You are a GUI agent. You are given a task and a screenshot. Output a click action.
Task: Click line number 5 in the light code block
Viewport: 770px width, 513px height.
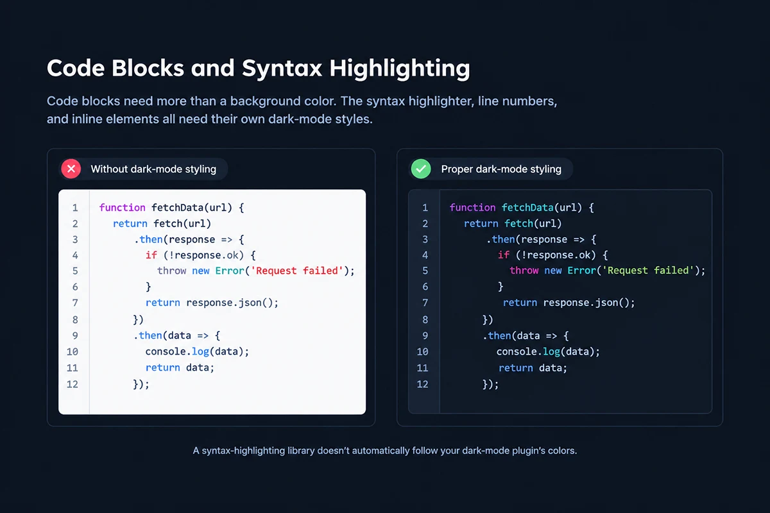(75, 271)
